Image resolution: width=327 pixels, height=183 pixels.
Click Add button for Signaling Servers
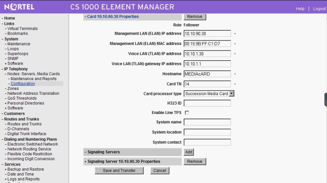[188, 152]
